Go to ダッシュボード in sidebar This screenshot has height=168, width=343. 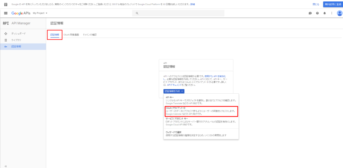coord(23,33)
